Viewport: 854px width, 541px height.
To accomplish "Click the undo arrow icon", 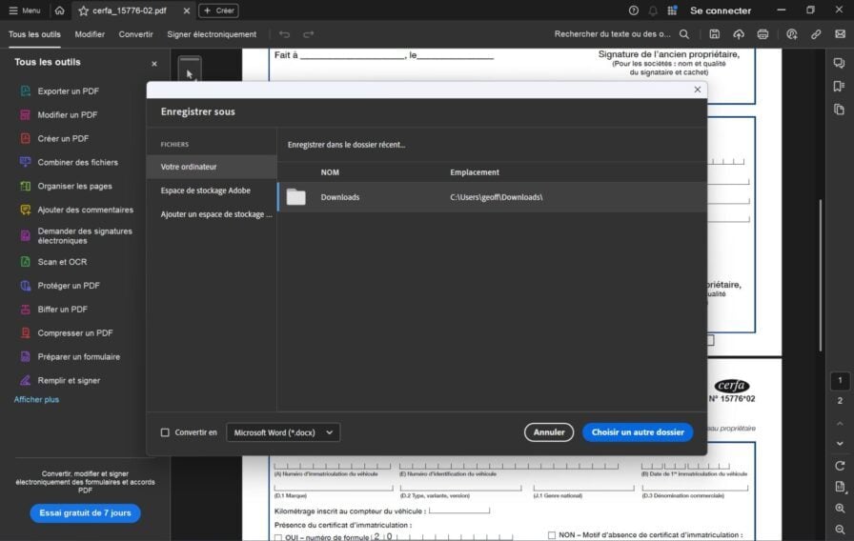I will point(284,34).
